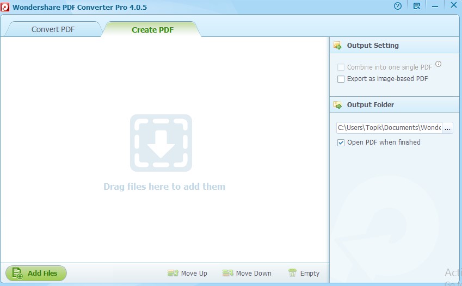Browse output folder with the ellipsis button
This screenshot has height=286, width=462.
[447, 128]
